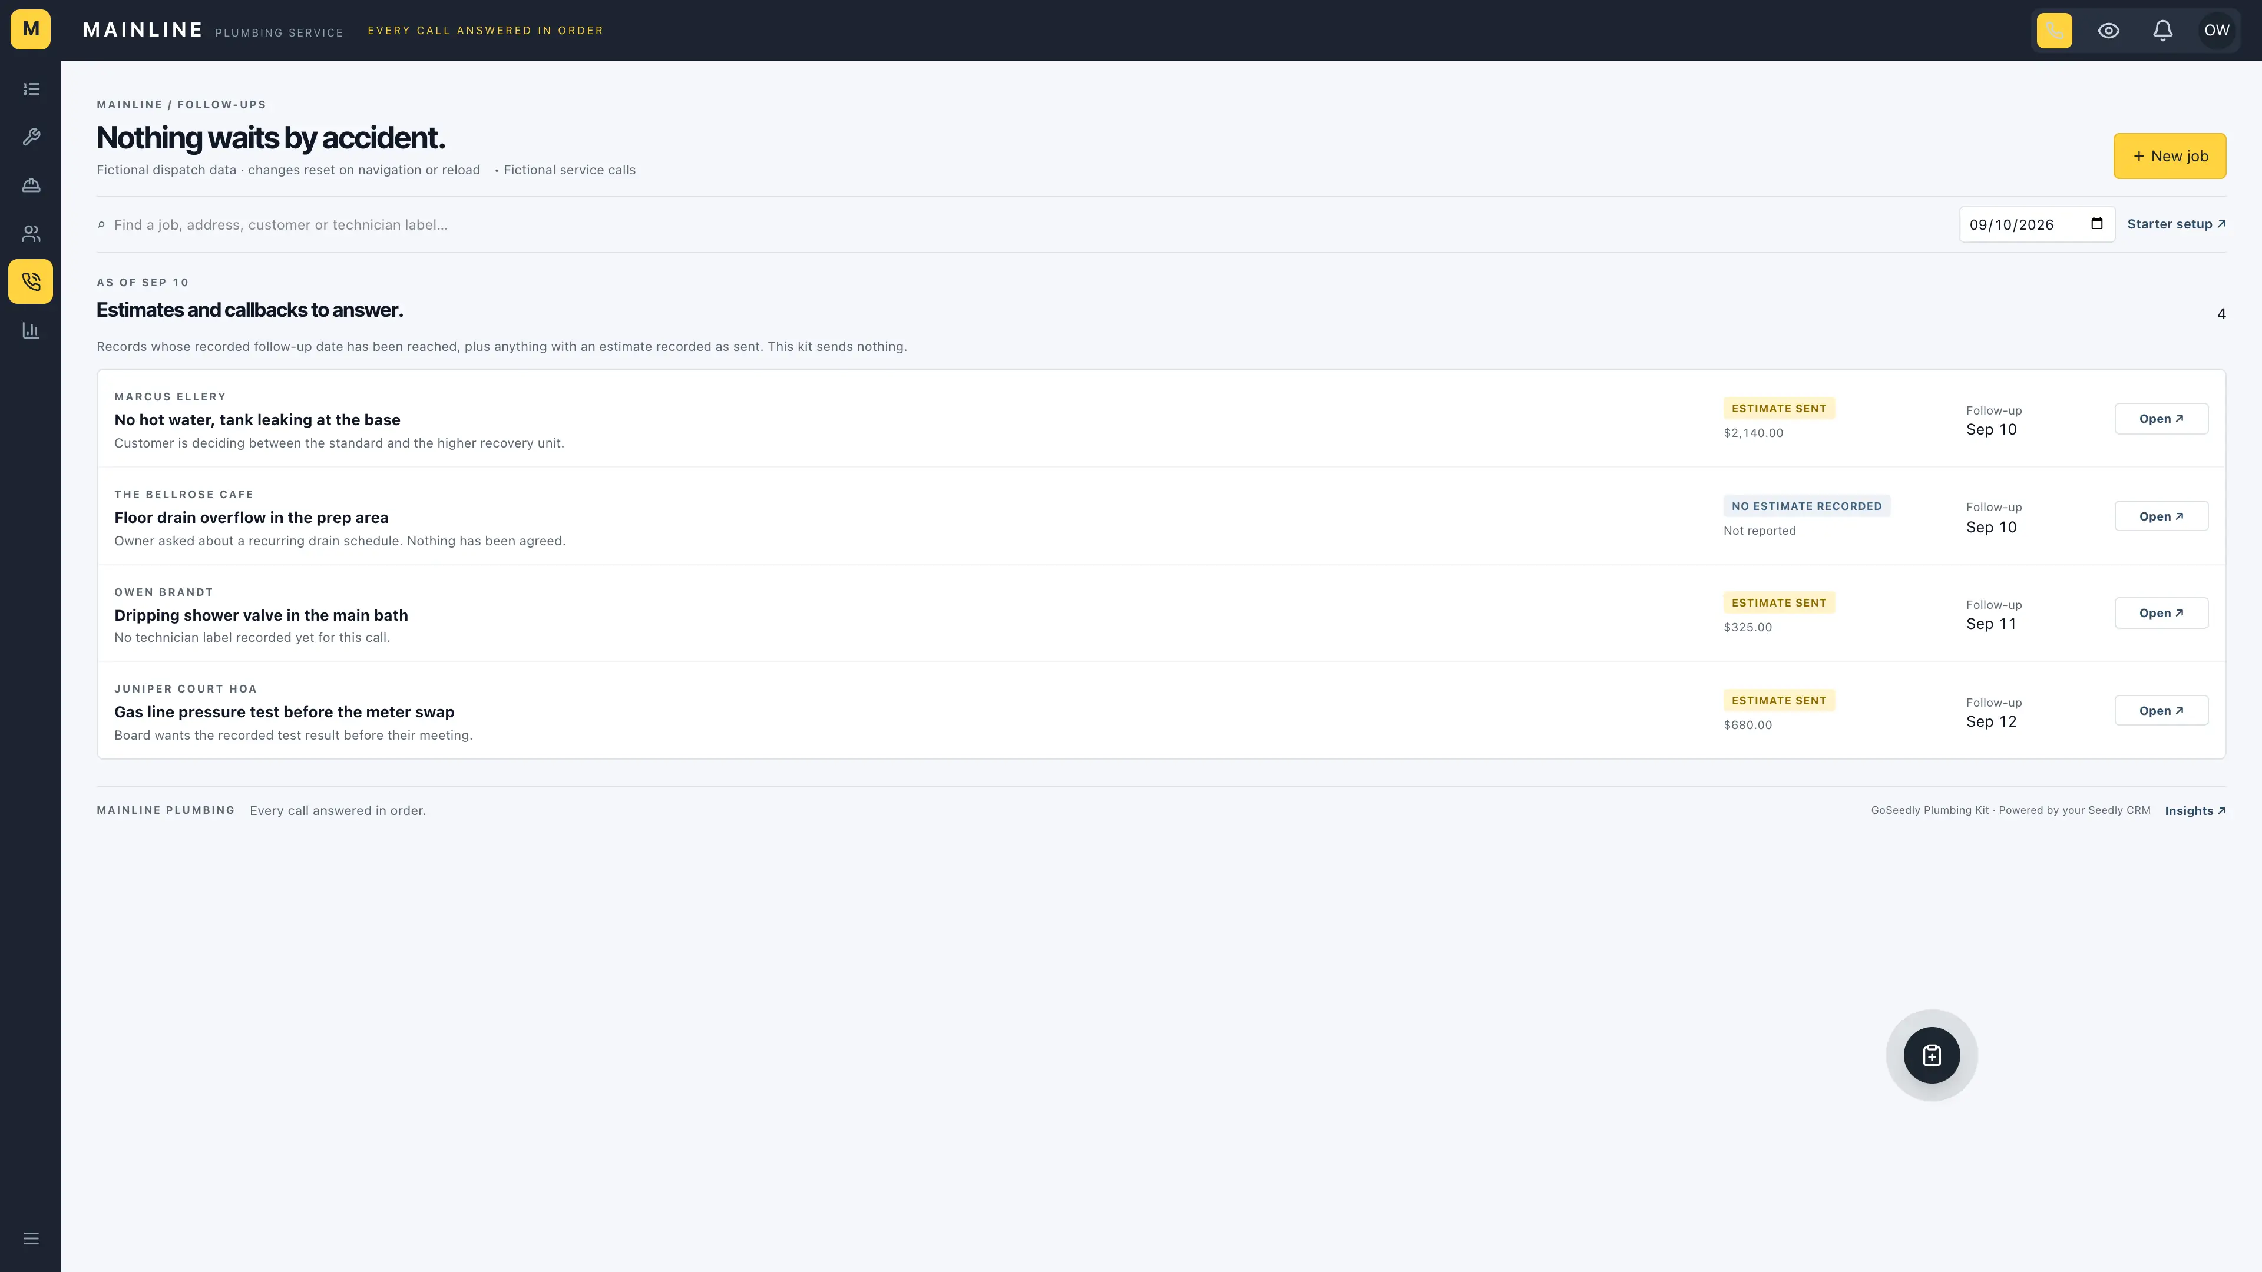Click 'Dripping shower valve in the main bath'
The image size is (2262, 1272).
[x=261, y=615]
